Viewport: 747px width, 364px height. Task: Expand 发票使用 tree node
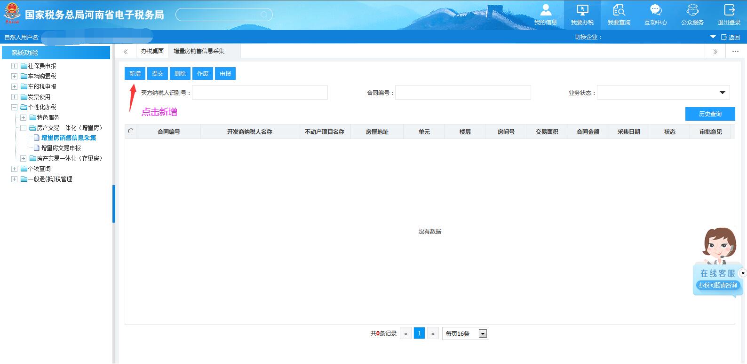pos(14,97)
